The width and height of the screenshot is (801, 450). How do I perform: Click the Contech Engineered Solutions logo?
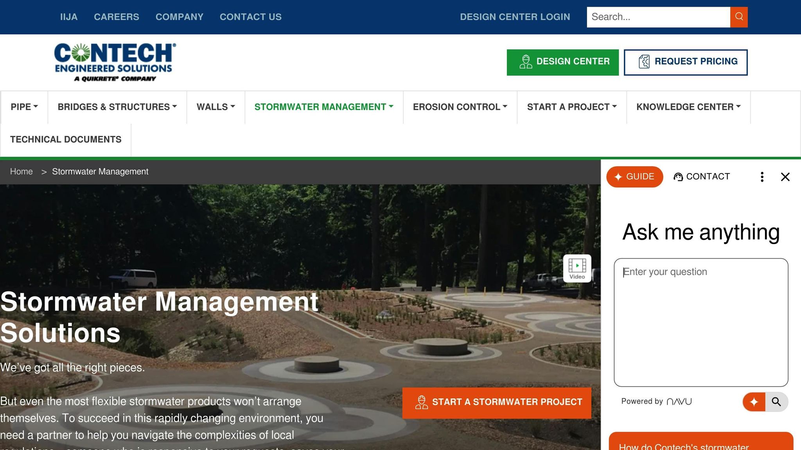tap(115, 62)
